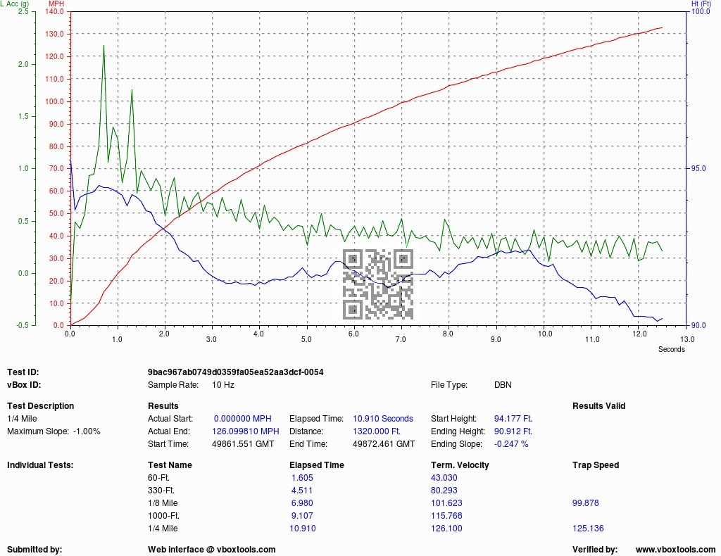Viewport: 721px width, 556px height.
Task: Click the 60-Ft. elapsed time 1.605
Action: [302, 478]
